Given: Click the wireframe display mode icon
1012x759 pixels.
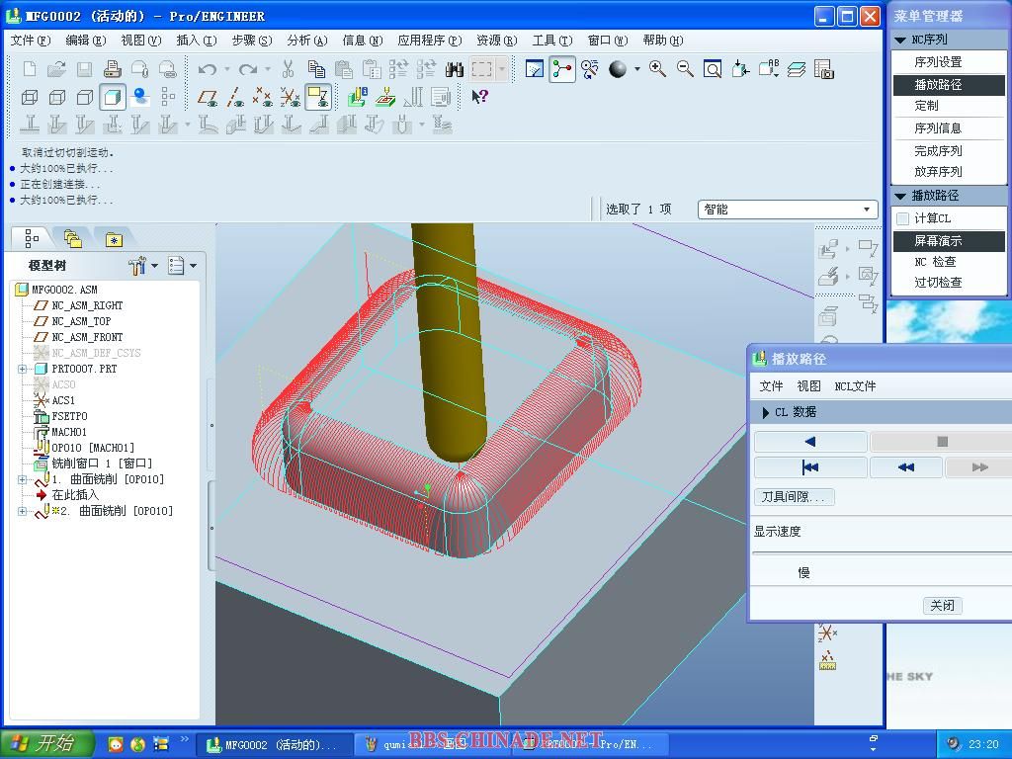Looking at the screenshot, I should point(30,97).
